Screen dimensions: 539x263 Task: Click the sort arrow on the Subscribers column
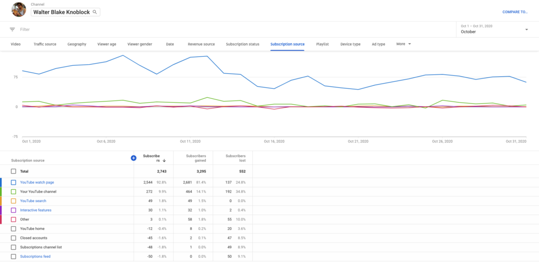click(x=164, y=160)
